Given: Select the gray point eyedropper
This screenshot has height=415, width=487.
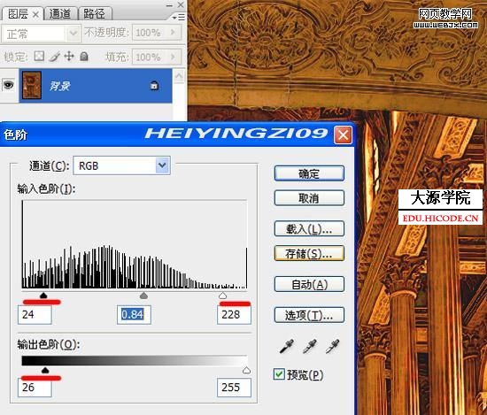Looking at the screenshot, I should click(x=310, y=346).
